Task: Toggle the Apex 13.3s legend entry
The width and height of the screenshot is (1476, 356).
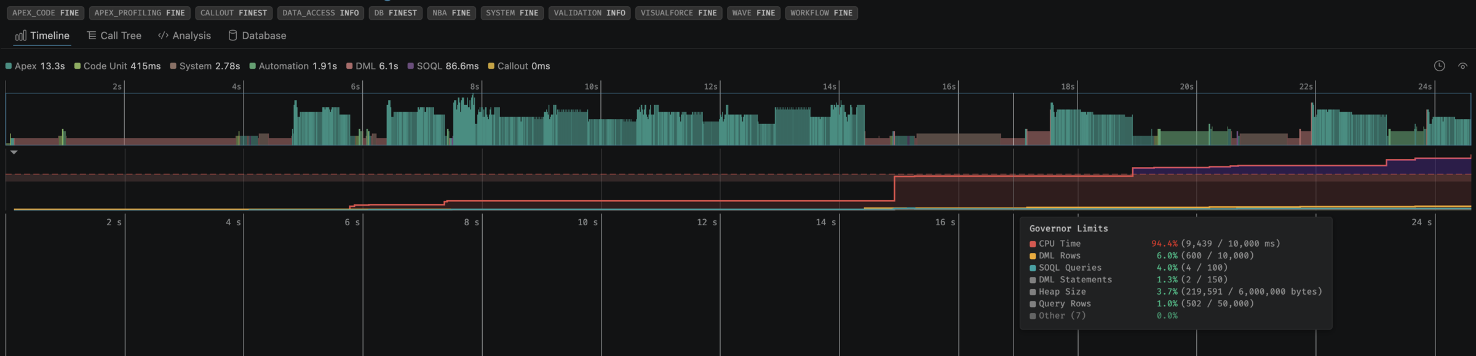Action: click(x=35, y=66)
